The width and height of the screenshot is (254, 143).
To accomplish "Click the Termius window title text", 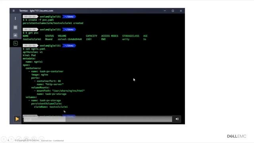I will pyautogui.click(x=36, y=11).
